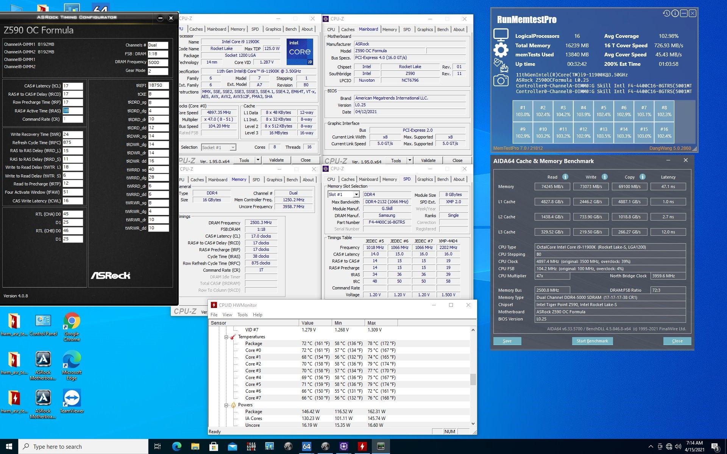Open Mail app from taskbar
The height and width of the screenshot is (454, 727).
click(232, 446)
